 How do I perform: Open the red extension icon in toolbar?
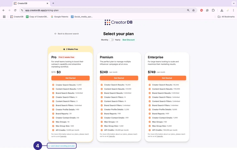click(202, 10)
